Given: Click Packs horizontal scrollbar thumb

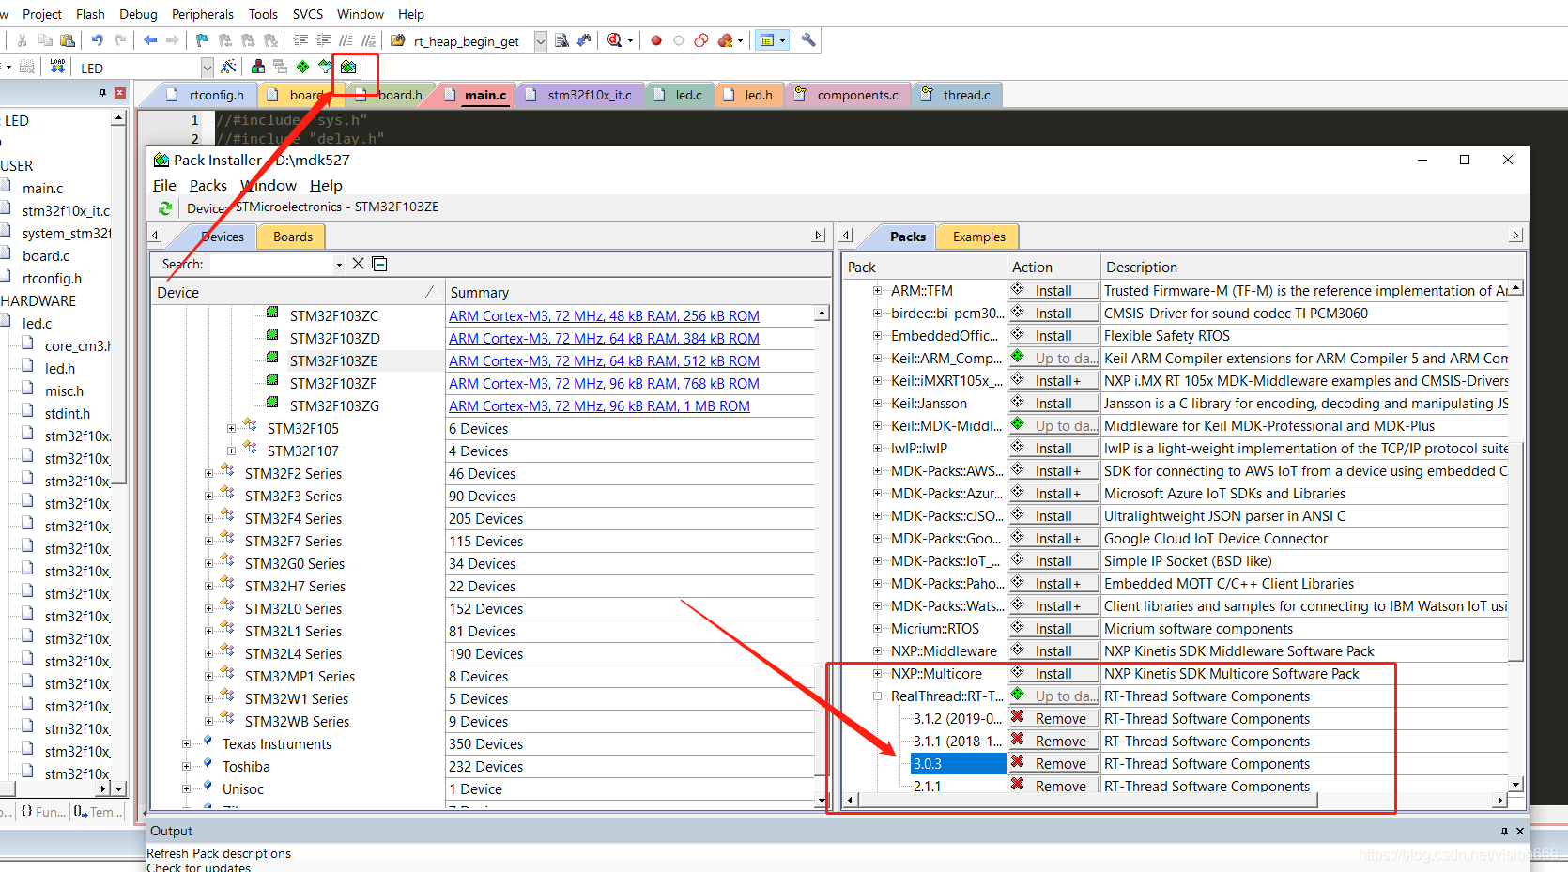Looking at the screenshot, I should pos(1087,801).
